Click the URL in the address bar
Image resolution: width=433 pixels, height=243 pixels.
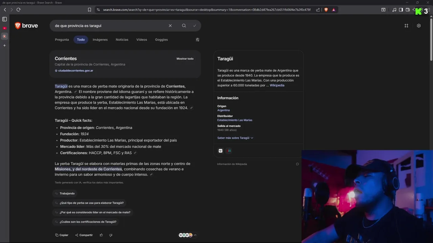207,10
